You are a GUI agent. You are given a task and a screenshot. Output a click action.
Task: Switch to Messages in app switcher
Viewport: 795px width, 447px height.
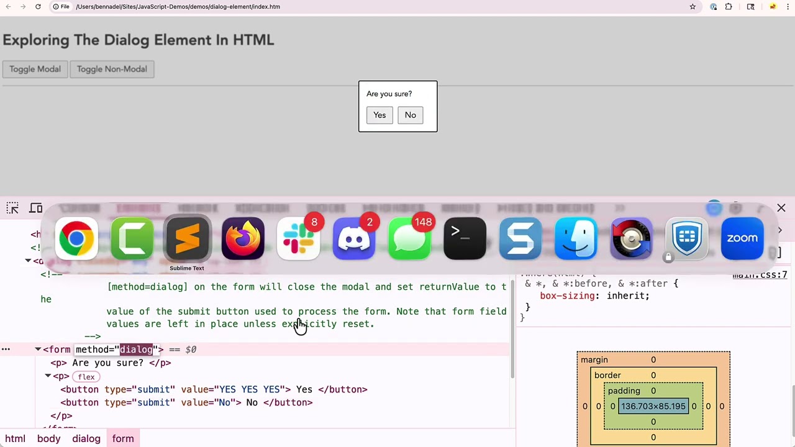click(409, 238)
